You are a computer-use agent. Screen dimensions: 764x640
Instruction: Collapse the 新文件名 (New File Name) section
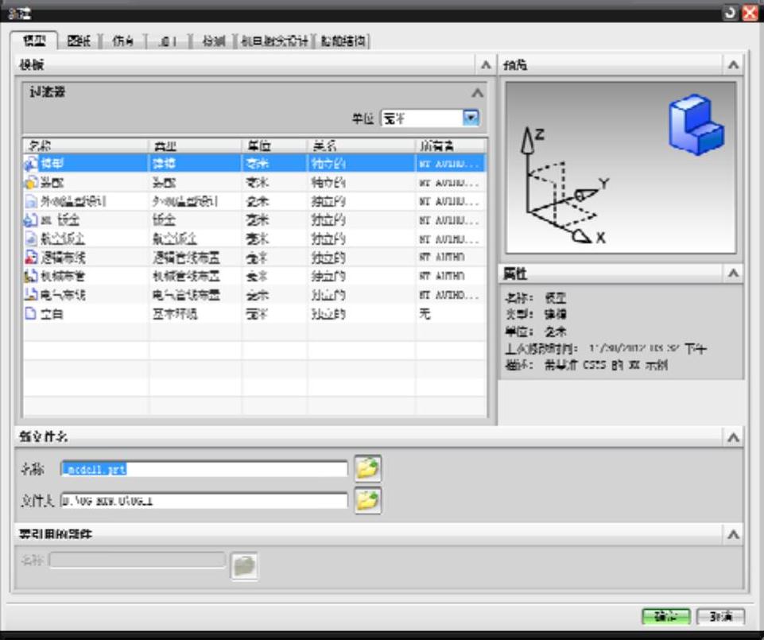(733, 437)
